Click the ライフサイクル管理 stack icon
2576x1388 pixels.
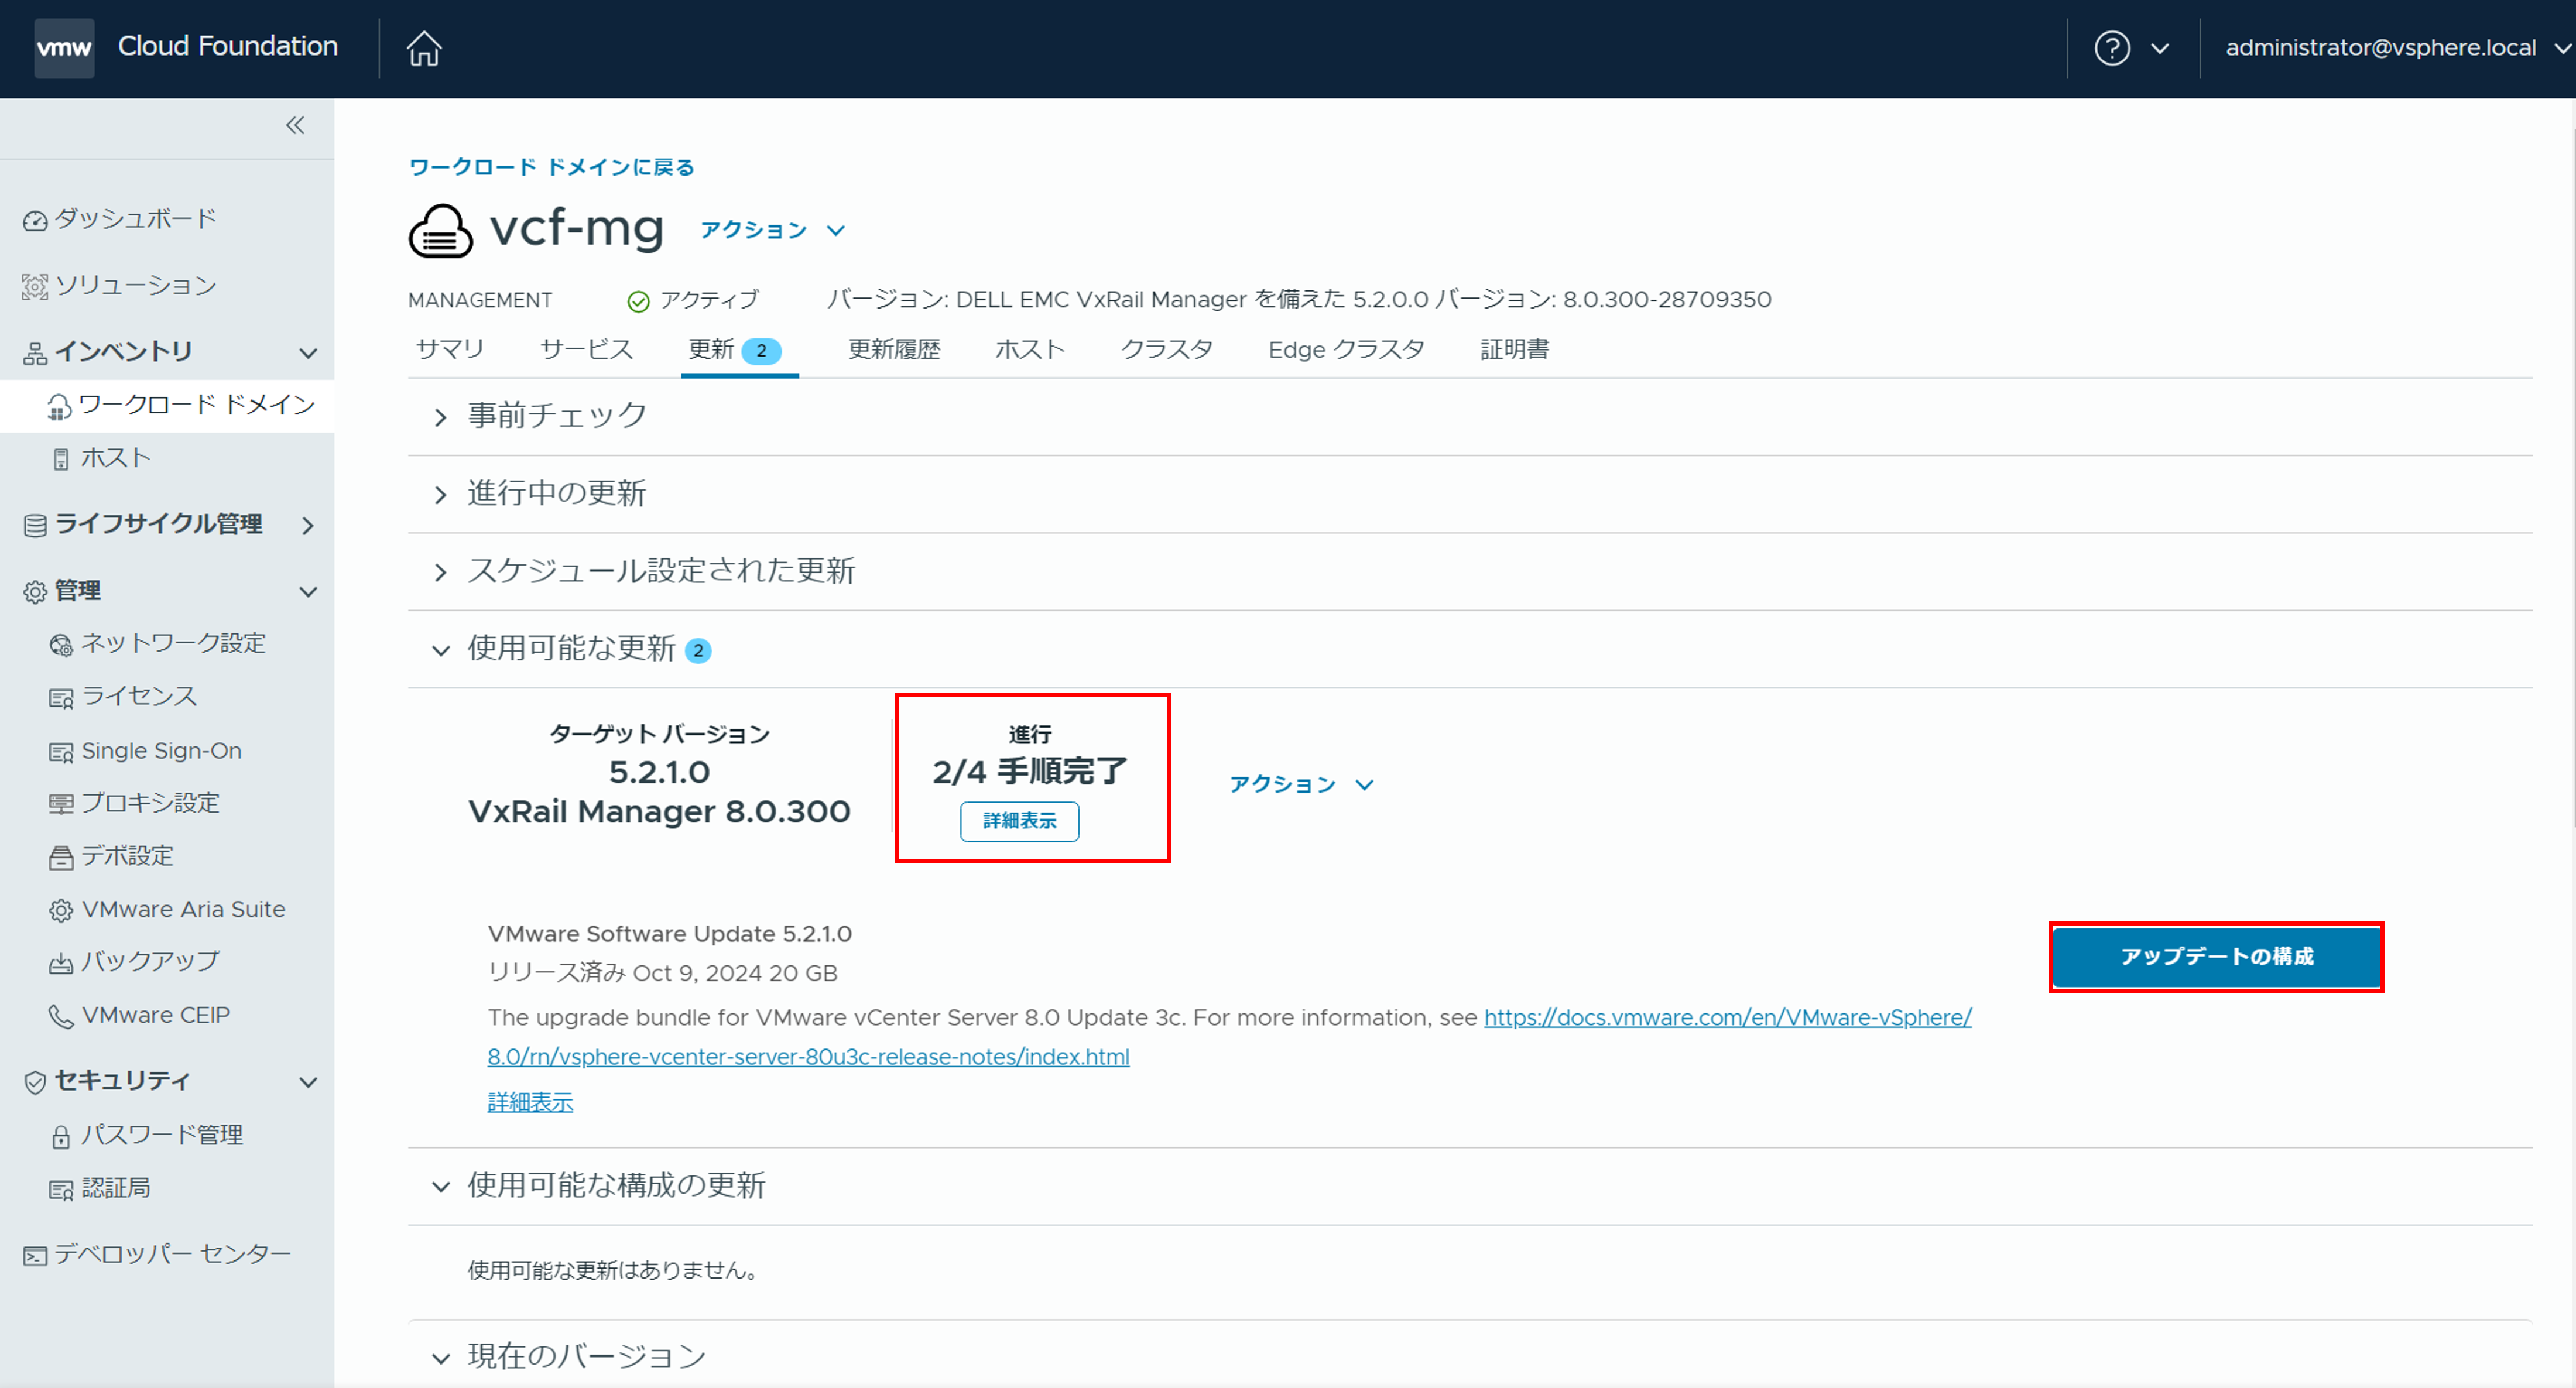tap(35, 525)
